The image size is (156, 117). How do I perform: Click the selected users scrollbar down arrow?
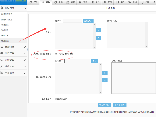coord(146,47)
